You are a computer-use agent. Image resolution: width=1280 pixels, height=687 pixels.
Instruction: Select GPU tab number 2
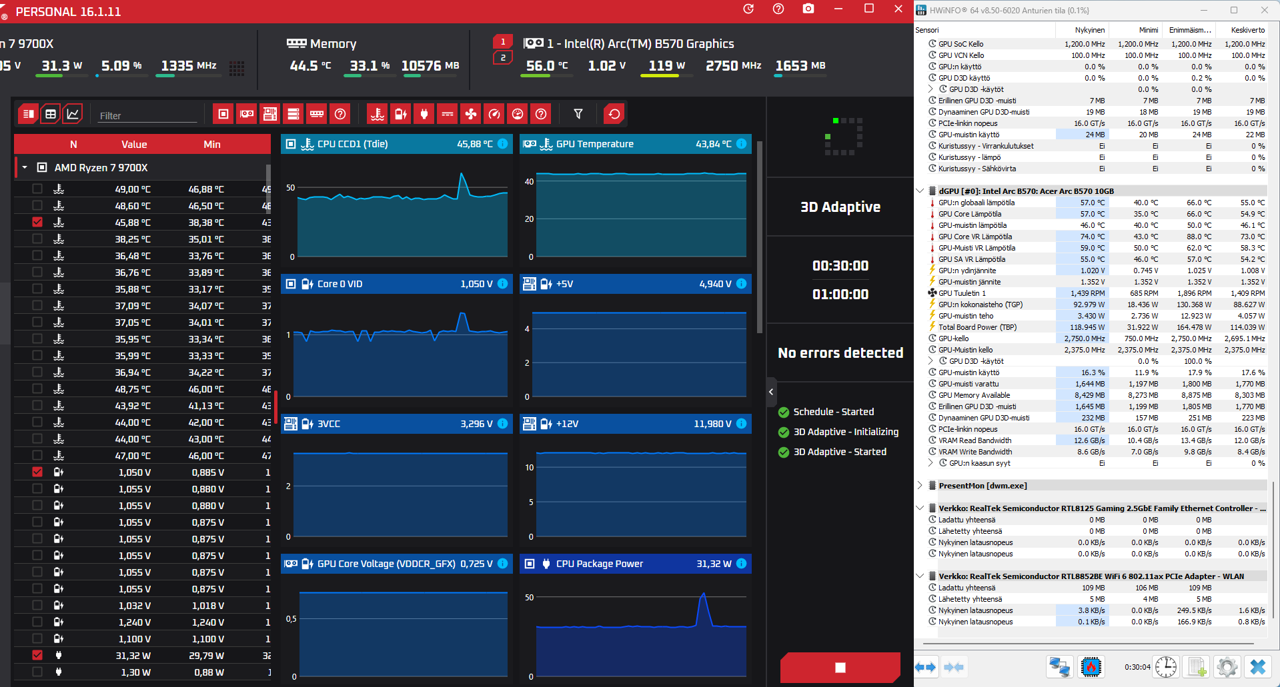pos(503,58)
